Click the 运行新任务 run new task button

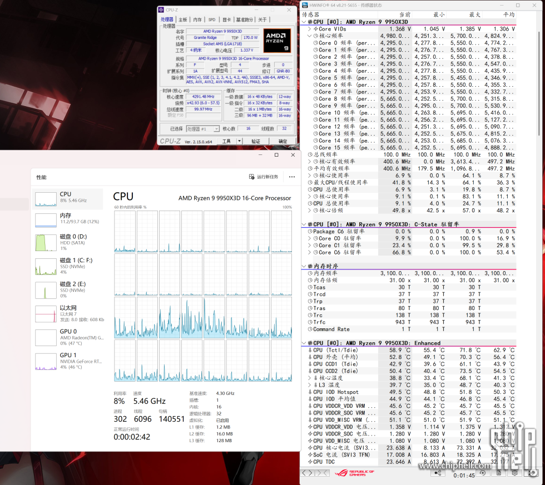pyautogui.click(x=264, y=177)
